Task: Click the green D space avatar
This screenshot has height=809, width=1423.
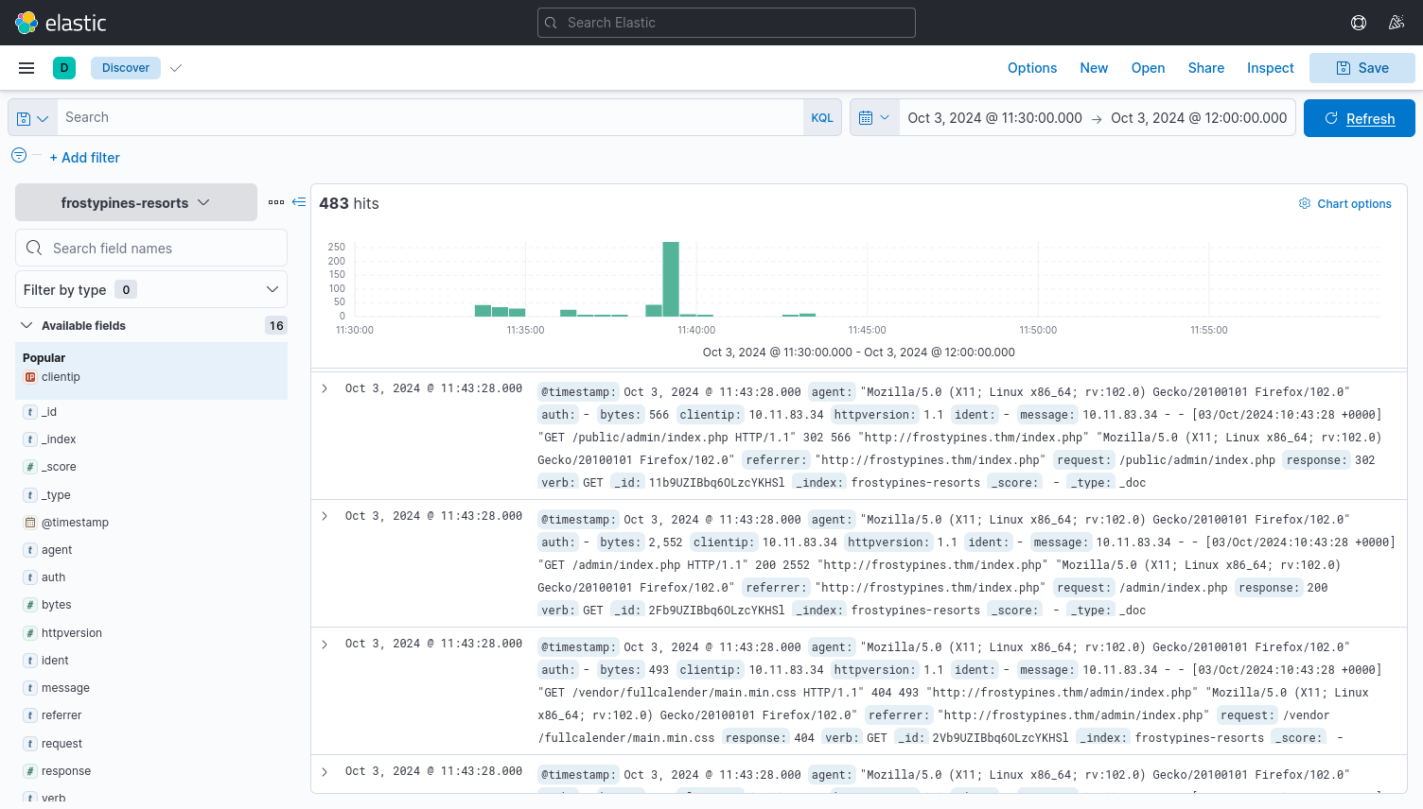Action: click(64, 68)
